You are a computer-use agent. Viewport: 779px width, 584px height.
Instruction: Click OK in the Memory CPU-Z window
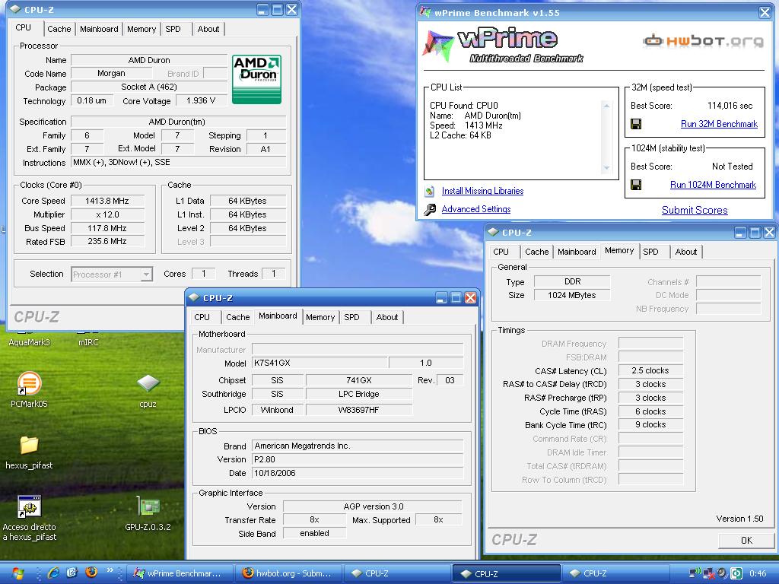[x=746, y=541]
